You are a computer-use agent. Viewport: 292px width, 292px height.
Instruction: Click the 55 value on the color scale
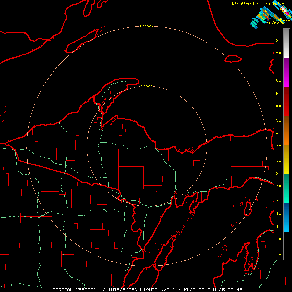(279, 107)
